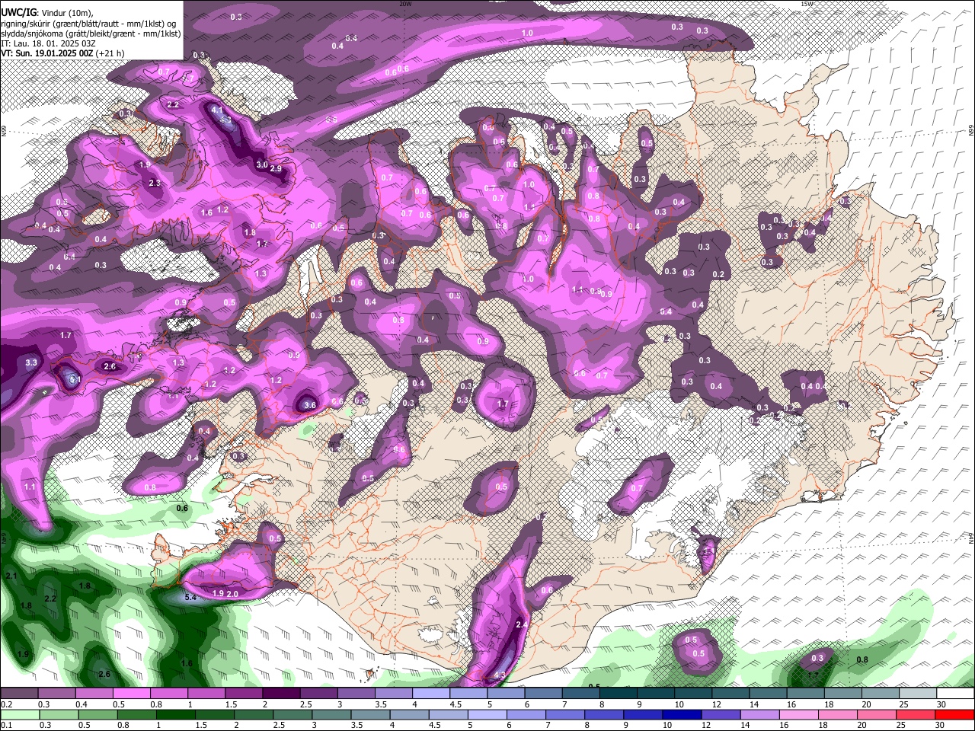
Task: Click the '15W' longitude label on the top edge
Action: (807, 4)
